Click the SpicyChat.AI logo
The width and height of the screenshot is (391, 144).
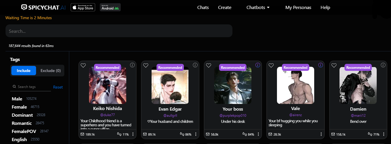43,8
